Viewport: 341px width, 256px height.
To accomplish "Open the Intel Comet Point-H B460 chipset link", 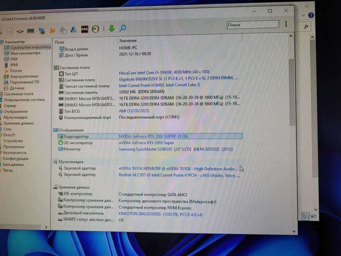I will 159,85.
